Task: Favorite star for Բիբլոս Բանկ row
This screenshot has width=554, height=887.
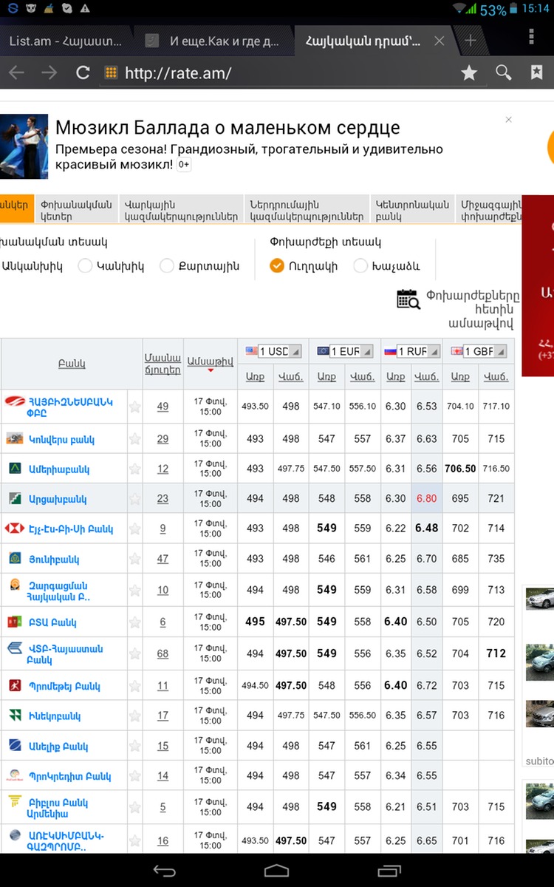Action: tap(135, 807)
